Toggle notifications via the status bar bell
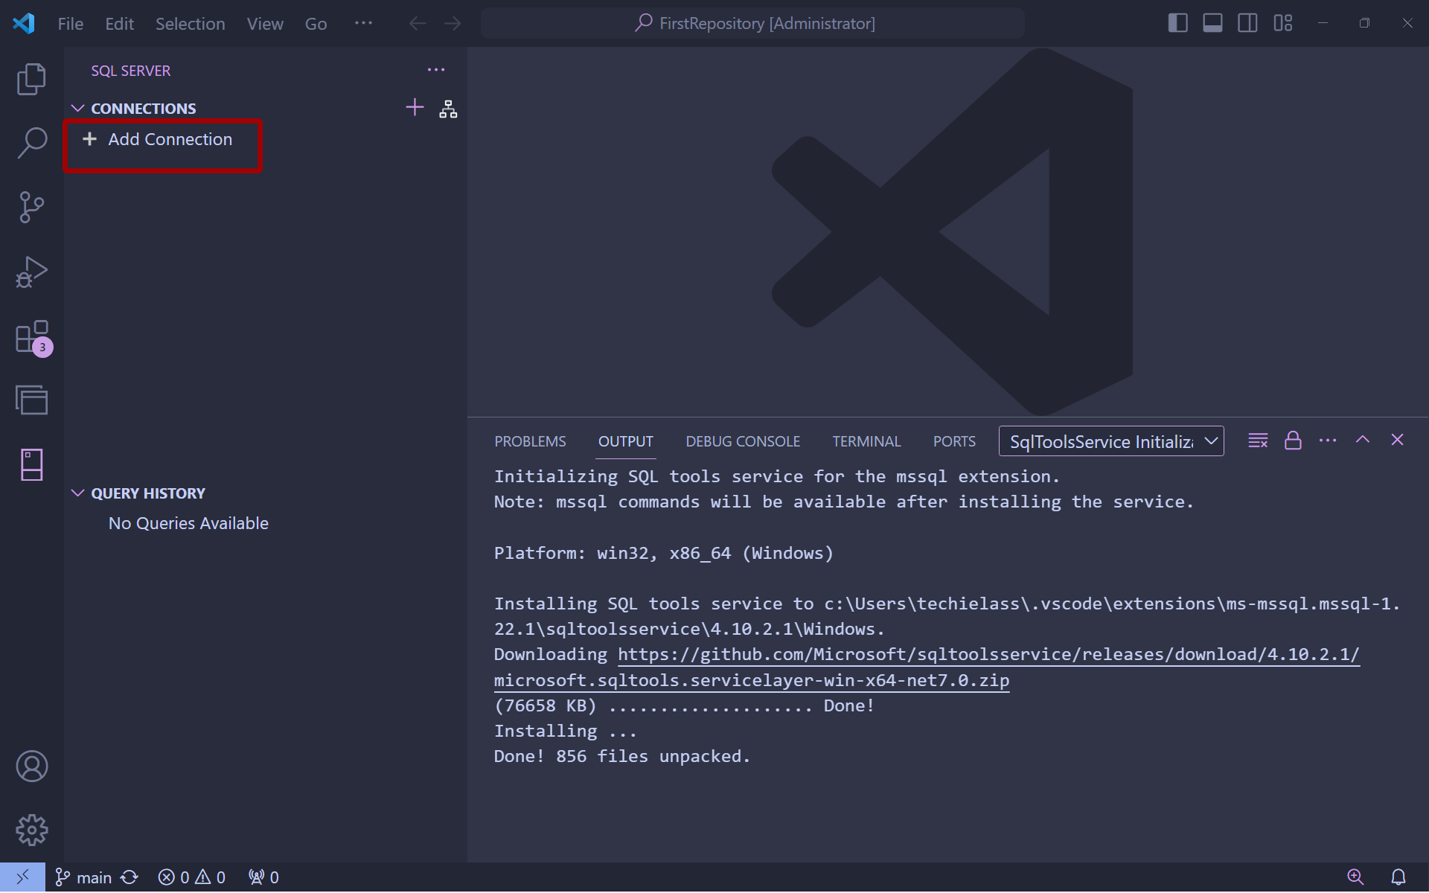Screen dimensions: 1429x893 pyautogui.click(x=1398, y=877)
